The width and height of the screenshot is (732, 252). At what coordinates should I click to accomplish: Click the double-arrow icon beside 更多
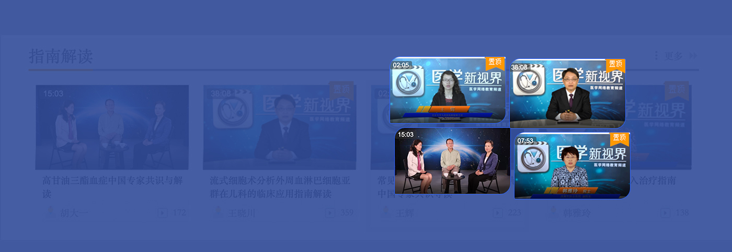(x=693, y=56)
